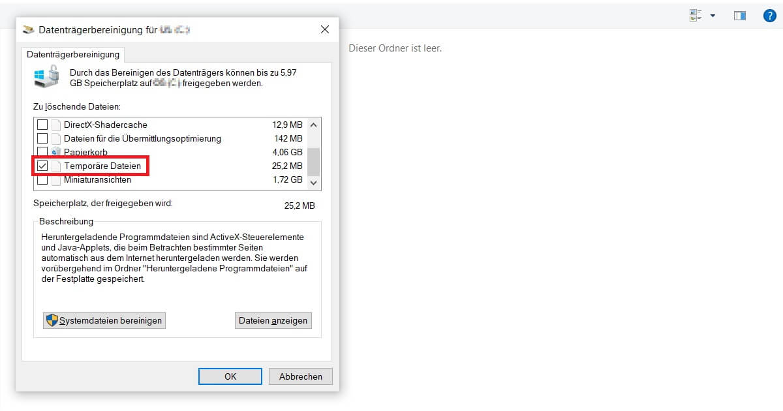This screenshot has height=411, width=783.
Task: Click the view layout options icon
Action: tap(696, 16)
